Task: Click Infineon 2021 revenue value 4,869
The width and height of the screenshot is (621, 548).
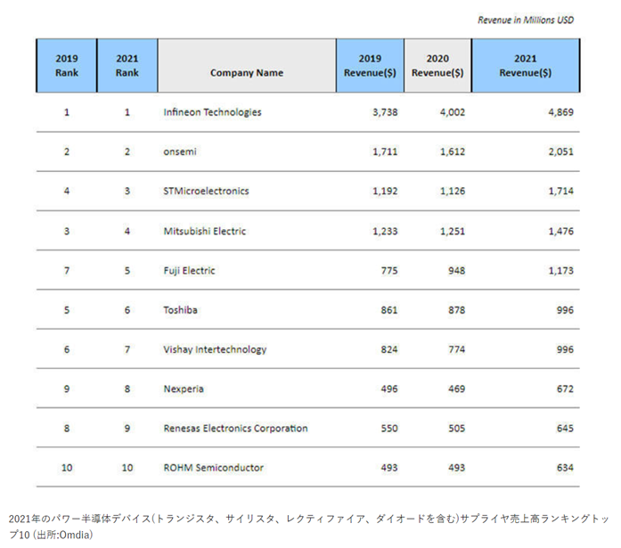Action: click(x=560, y=112)
